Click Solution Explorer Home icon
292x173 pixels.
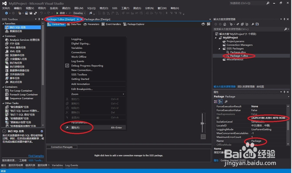225,24
